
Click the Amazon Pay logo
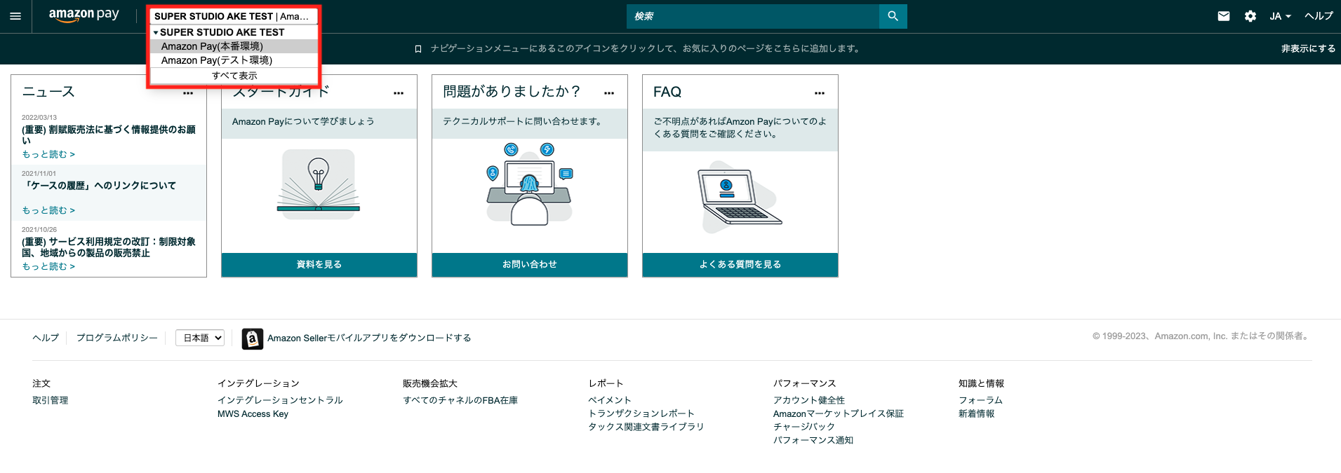84,15
